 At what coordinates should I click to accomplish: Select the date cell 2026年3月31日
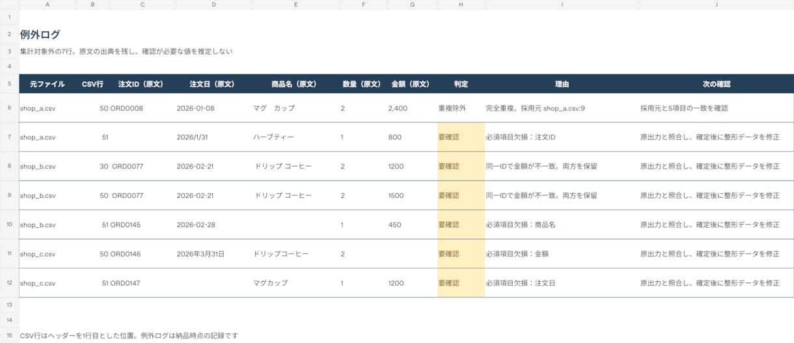pyautogui.click(x=213, y=254)
